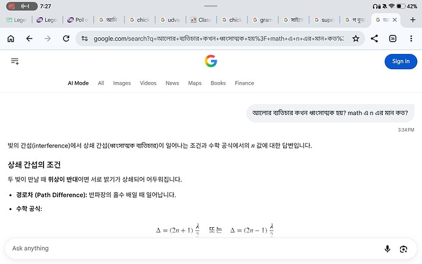Select the Finance results tab
422x264 pixels.
coord(245,83)
